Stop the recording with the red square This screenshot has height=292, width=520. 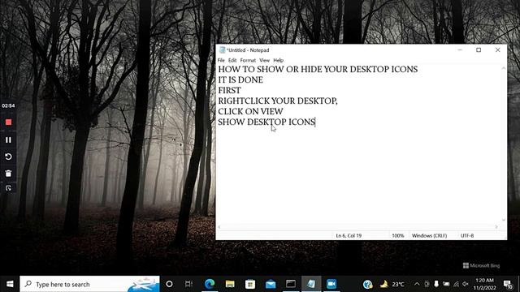coord(8,122)
